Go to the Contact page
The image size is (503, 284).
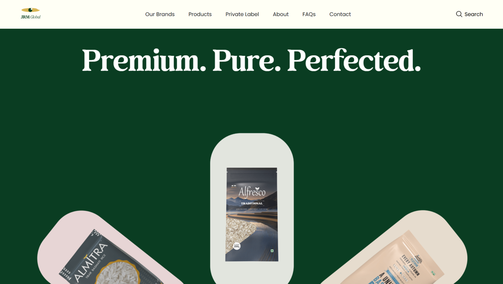pyautogui.click(x=340, y=14)
